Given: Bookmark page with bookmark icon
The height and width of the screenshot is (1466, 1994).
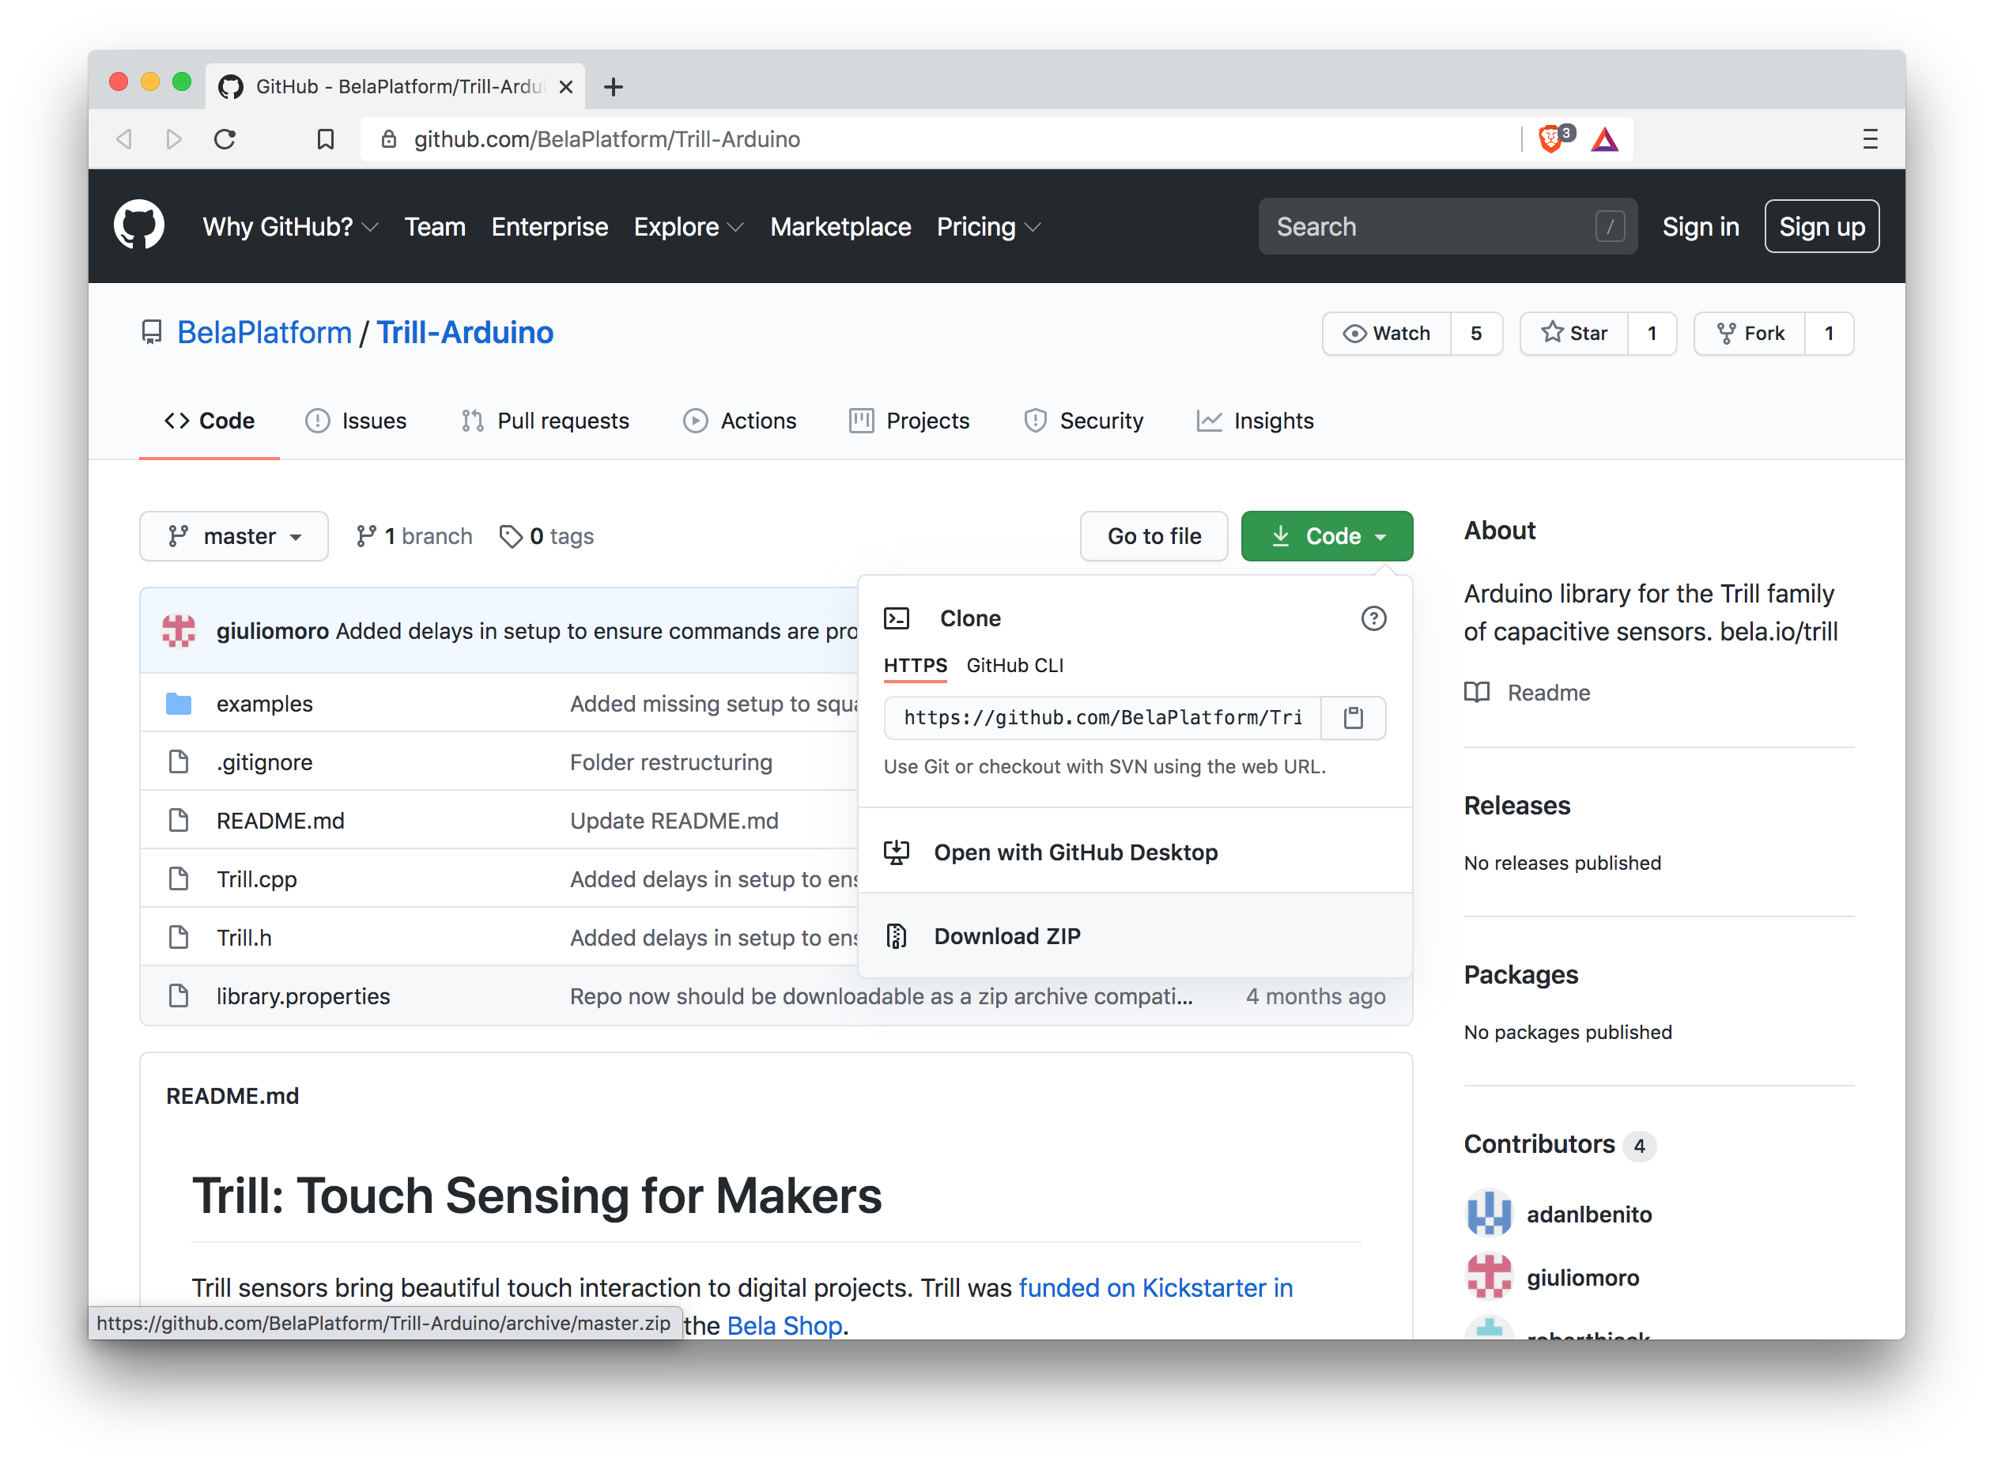Looking at the screenshot, I should (326, 139).
